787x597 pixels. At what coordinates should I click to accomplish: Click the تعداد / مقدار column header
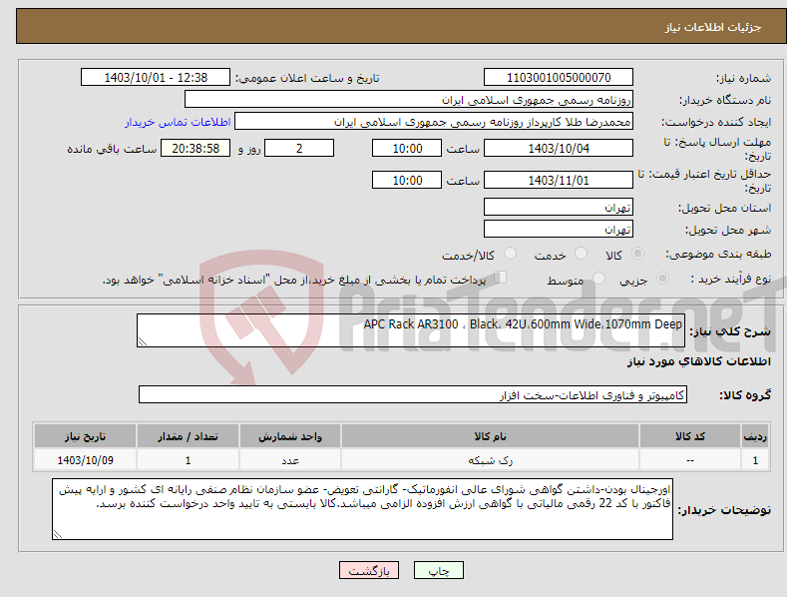188,436
